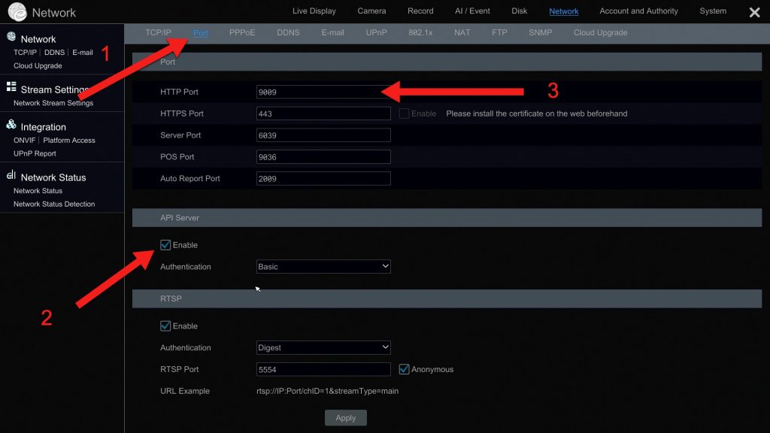Disable the API Server Enable checkbox
The width and height of the screenshot is (770, 433).
(x=164, y=244)
